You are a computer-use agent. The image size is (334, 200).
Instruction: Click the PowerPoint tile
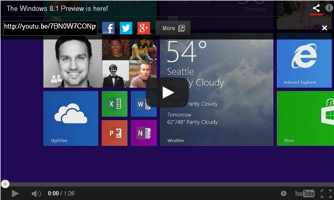coord(115,133)
